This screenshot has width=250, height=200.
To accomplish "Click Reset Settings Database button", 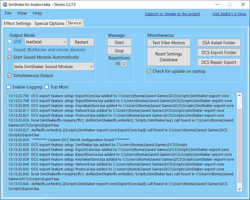I will point(169,57).
